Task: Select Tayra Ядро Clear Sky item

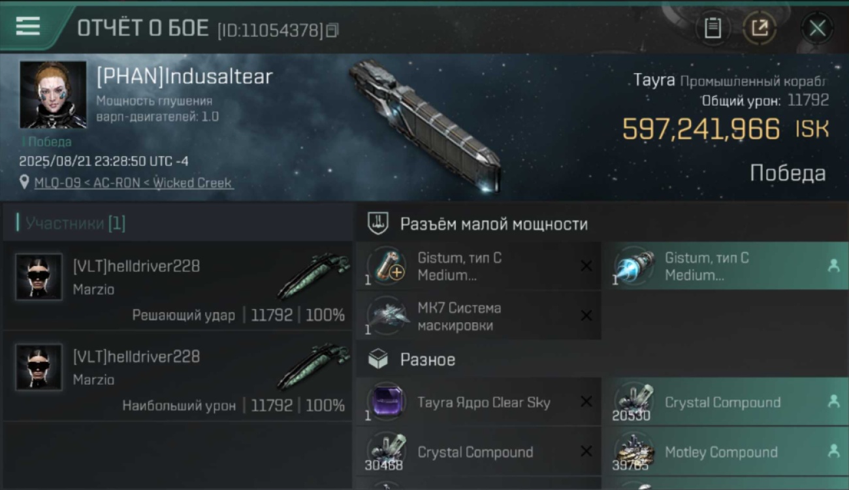Action: click(479, 402)
